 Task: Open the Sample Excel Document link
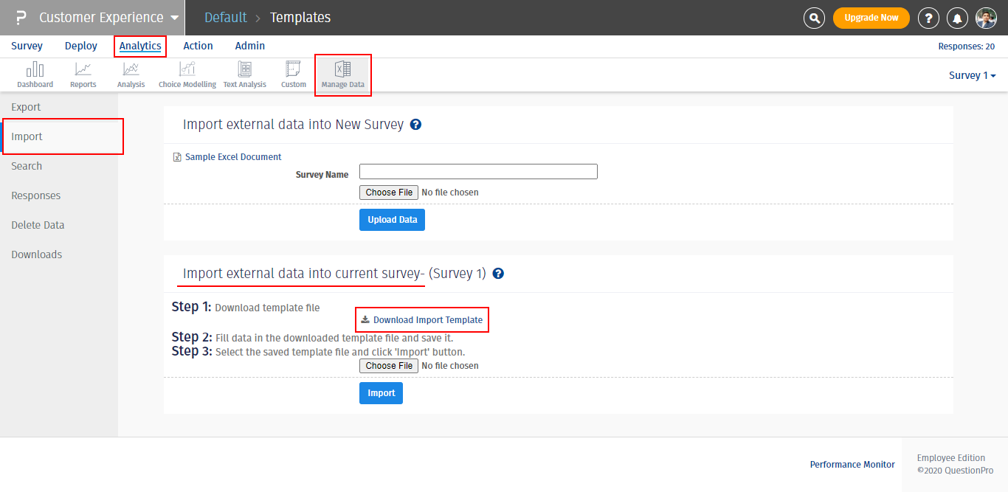[233, 157]
